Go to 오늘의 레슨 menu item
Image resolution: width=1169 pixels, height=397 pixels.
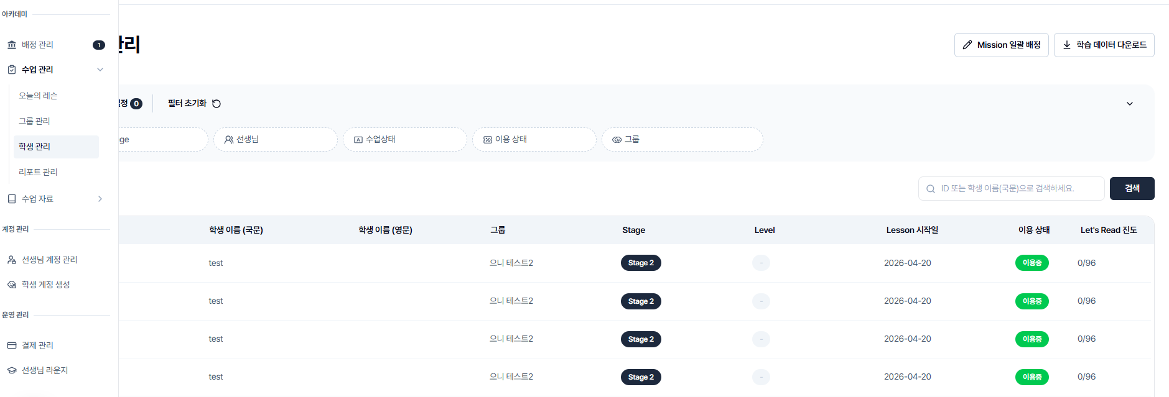pyautogui.click(x=38, y=96)
